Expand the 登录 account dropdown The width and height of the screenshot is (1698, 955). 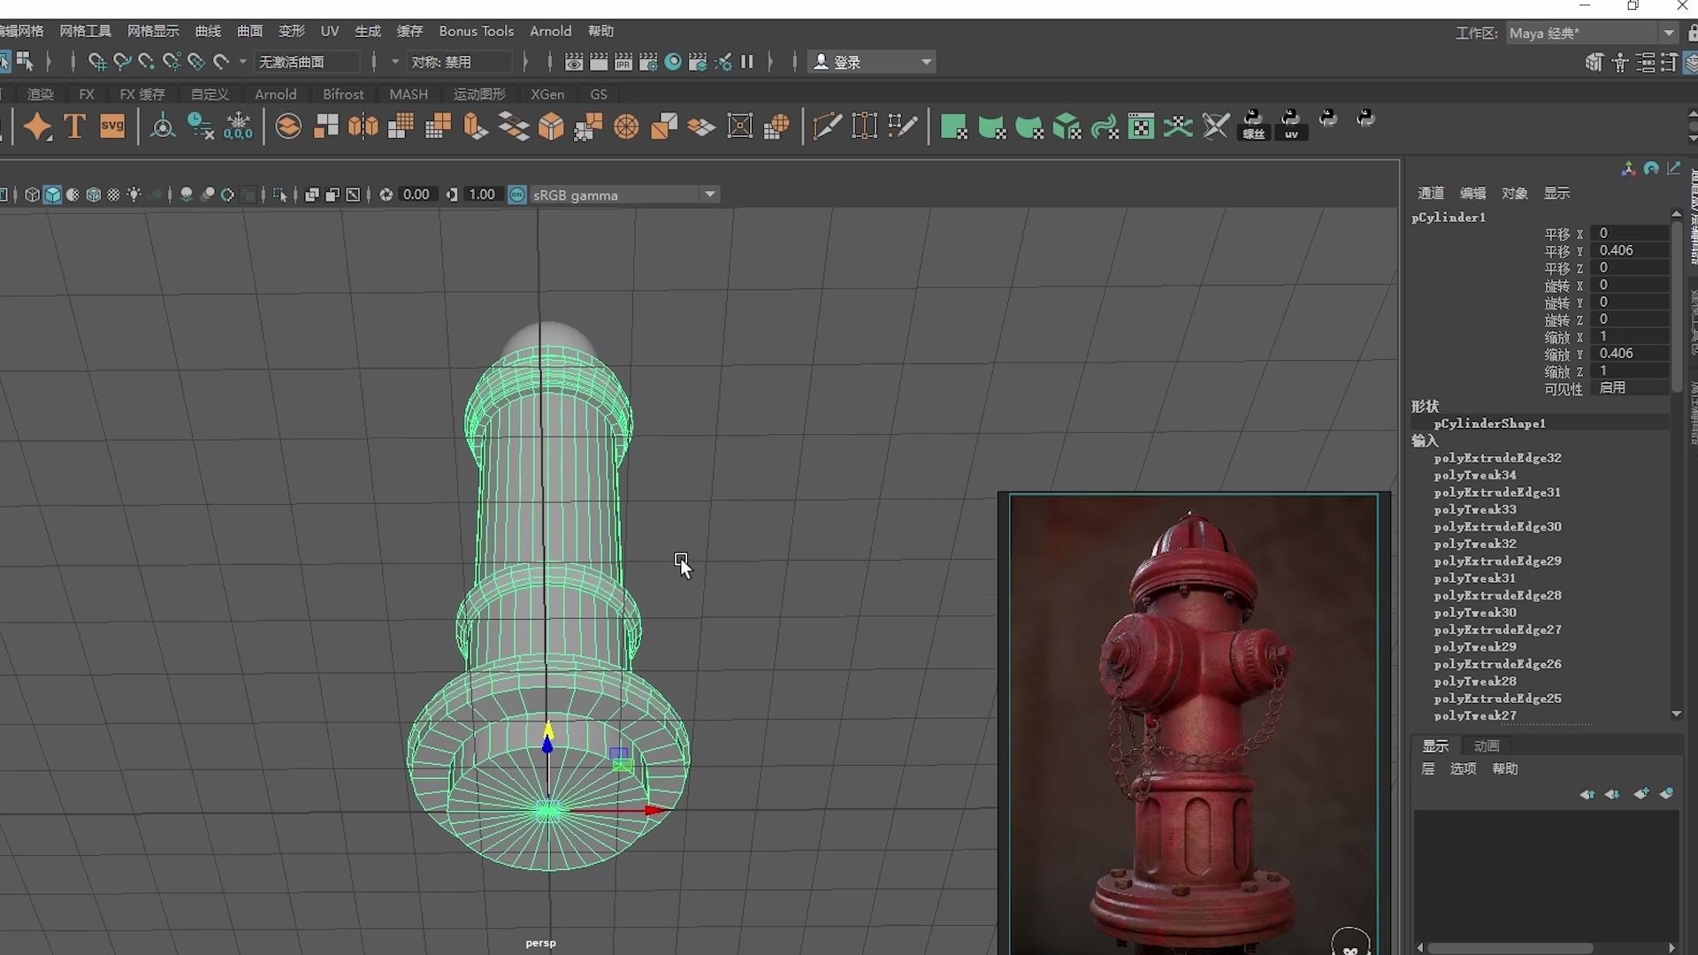tap(926, 62)
